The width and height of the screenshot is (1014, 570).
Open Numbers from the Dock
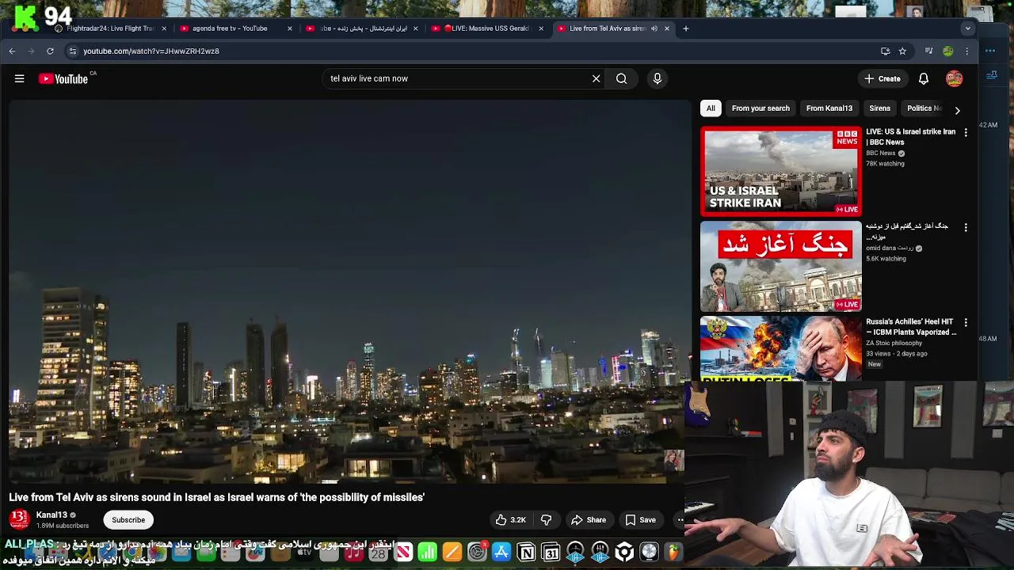[428, 552]
